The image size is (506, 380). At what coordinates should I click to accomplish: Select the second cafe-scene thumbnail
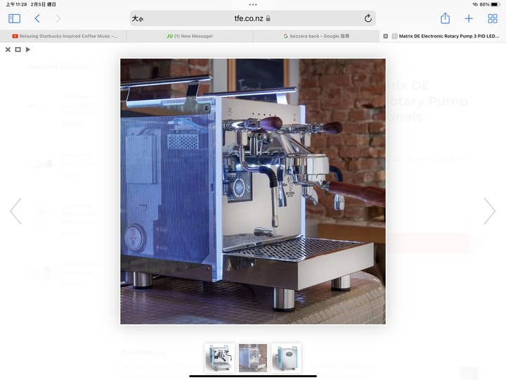click(x=253, y=357)
